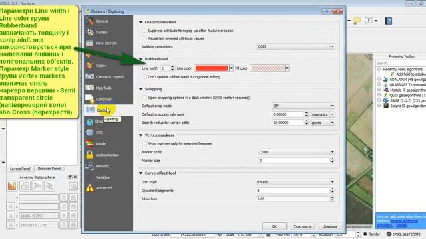Open the Default snap mode dropdown
This screenshot has width=426, height=239.
tap(304, 106)
